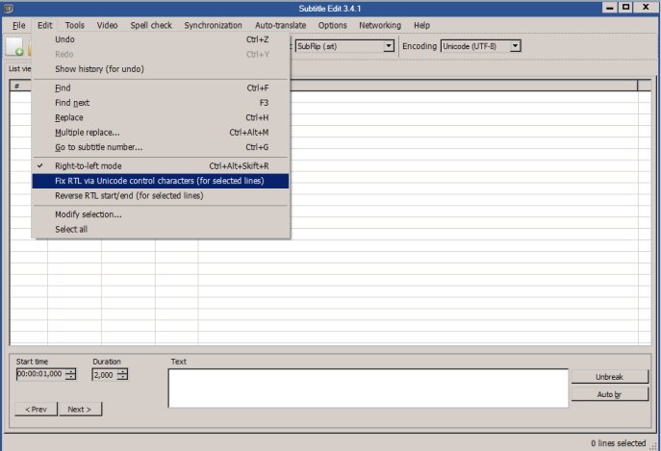The image size is (661, 451).
Task: Click the Encoding label
Action: tap(419, 46)
